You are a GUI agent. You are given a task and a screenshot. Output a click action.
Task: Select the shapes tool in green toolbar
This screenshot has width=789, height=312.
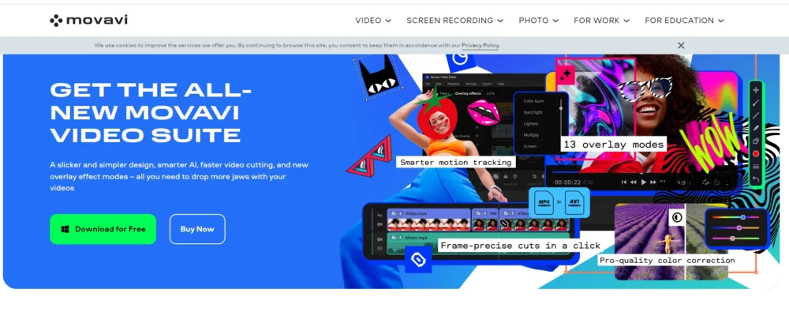[x=756, y=141]
